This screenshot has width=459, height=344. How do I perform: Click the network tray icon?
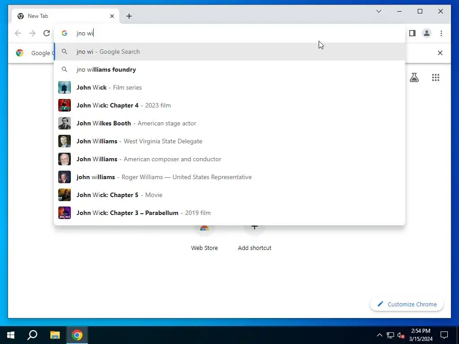(x=390, y=335)
